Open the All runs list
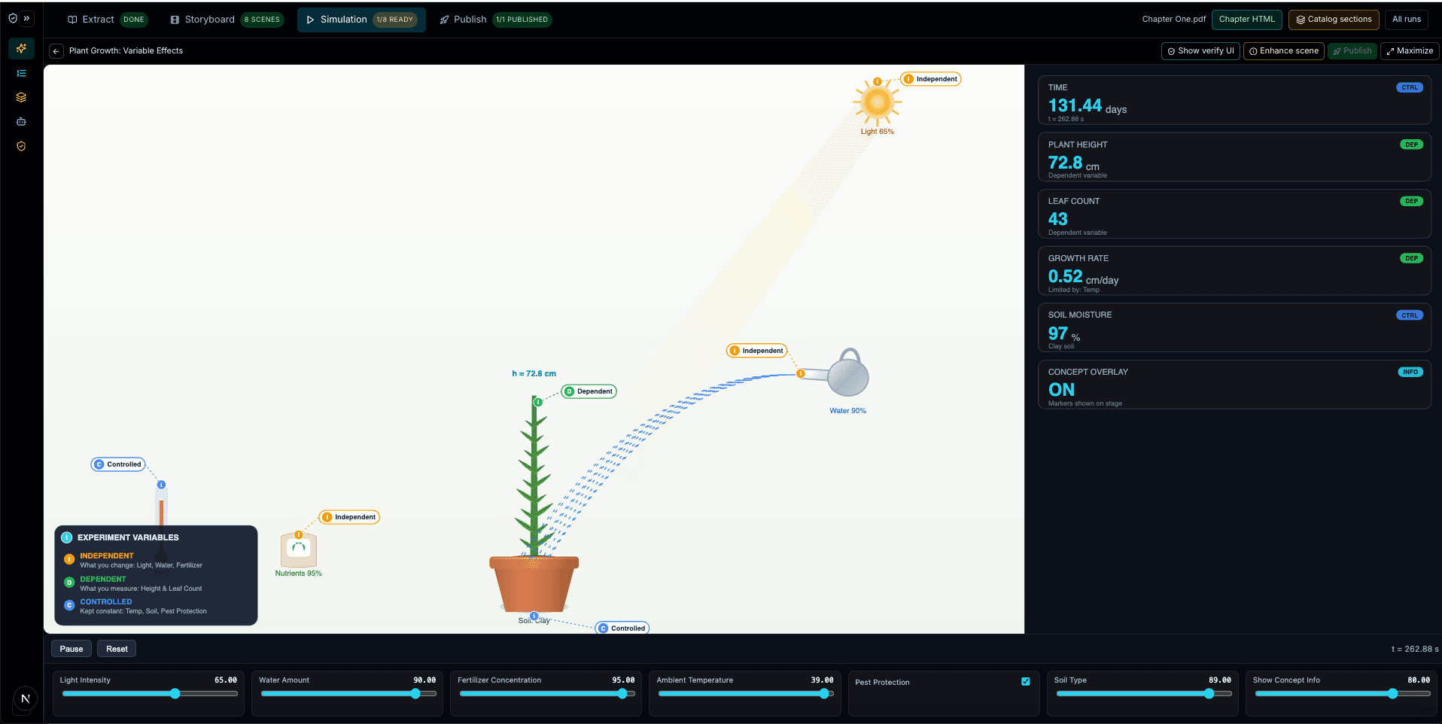1442x724 pixels. coord(1407,20)
